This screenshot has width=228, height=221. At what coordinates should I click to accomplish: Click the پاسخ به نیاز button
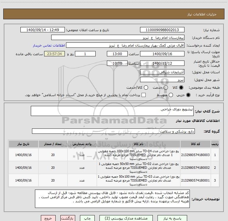point(172,218)
